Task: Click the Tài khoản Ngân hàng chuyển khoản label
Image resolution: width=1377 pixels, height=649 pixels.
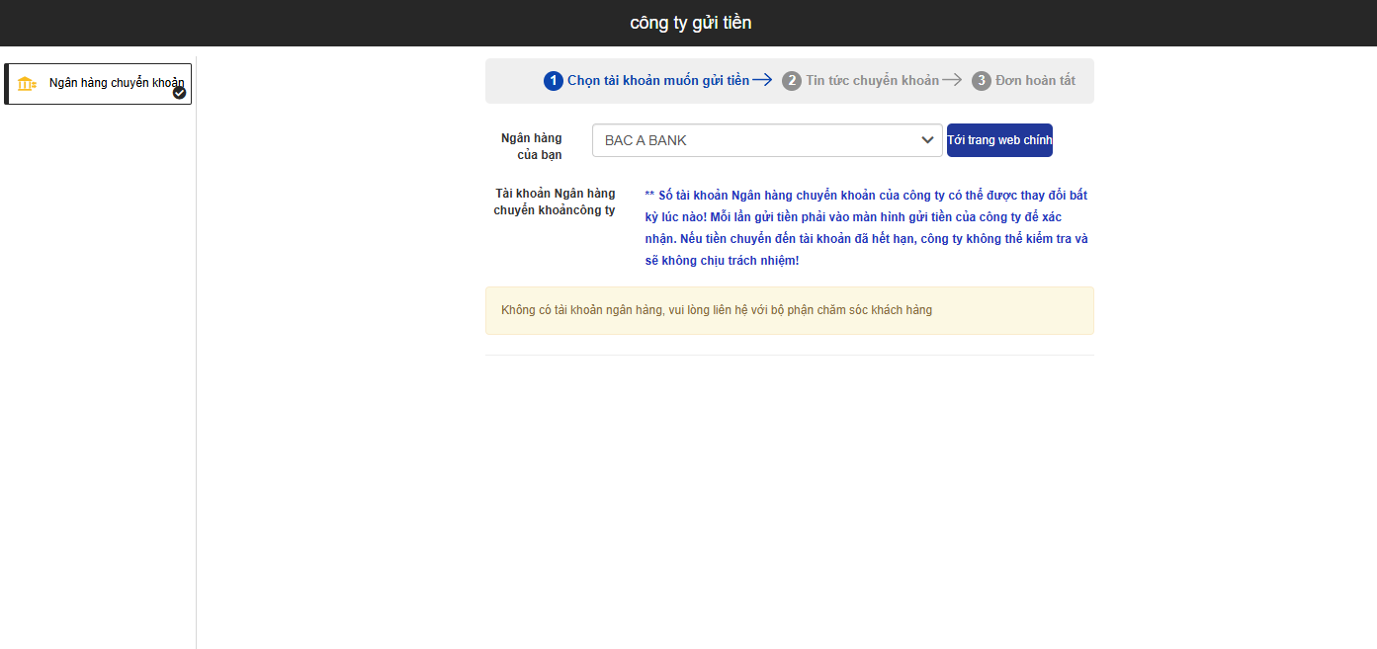Action: 554,202
